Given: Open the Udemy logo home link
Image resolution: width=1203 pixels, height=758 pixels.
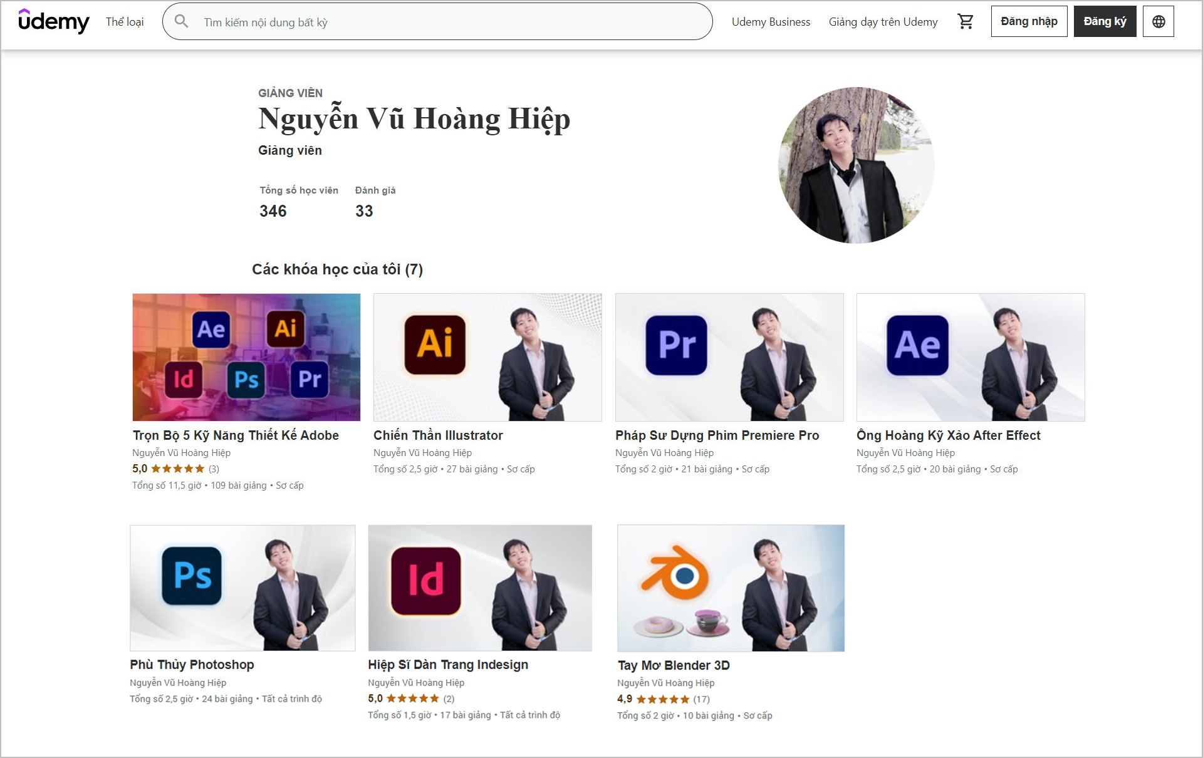Looking at the screenshot, I should coord(53,21).
